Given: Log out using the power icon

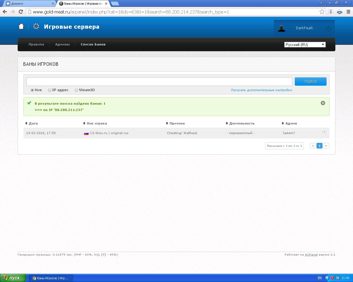Looking at the screenshot, I should pos(328,28).
